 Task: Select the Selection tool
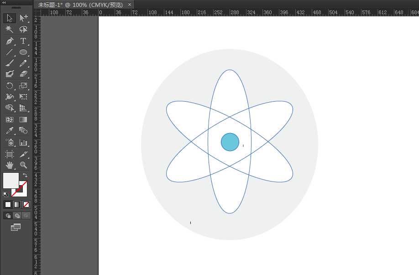pos(10,18)
